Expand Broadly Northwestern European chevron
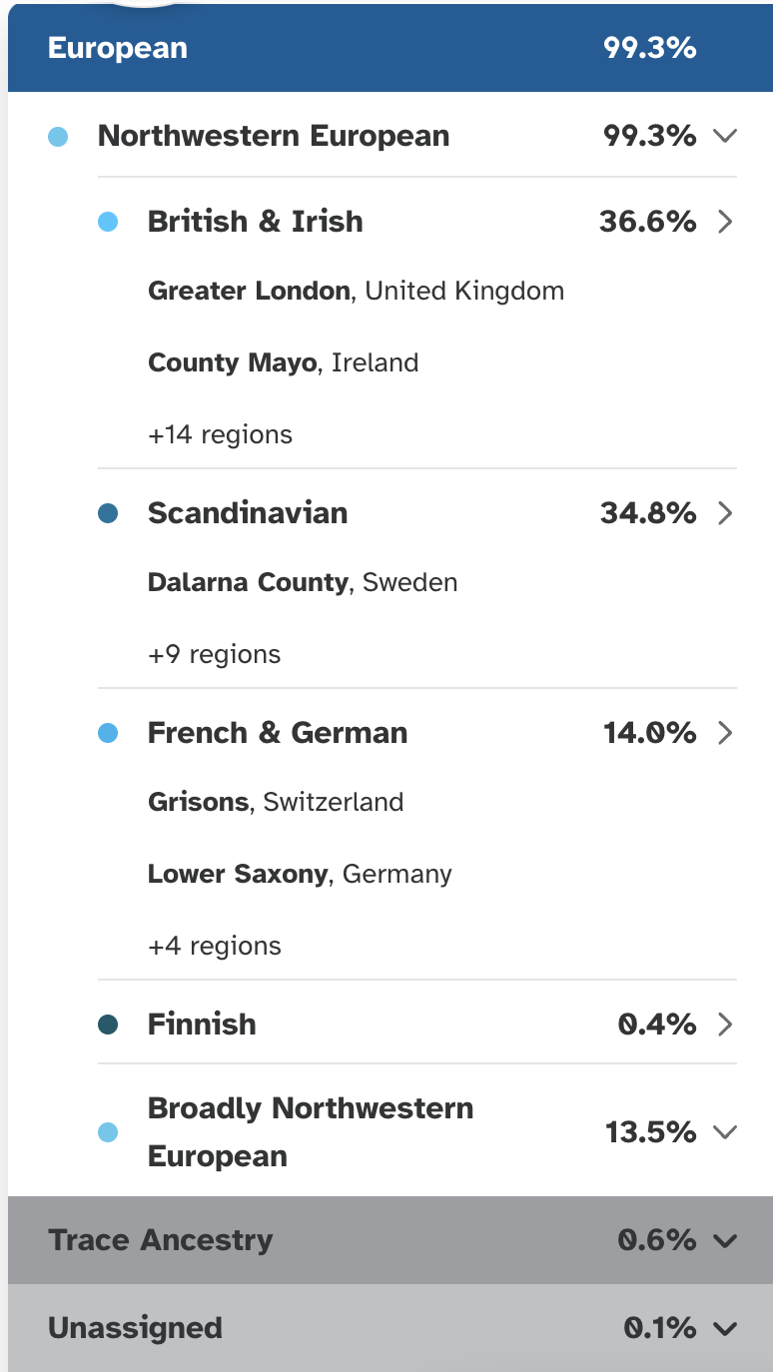This screenshot has width=773, height=1372. [x=725, y=1132]
